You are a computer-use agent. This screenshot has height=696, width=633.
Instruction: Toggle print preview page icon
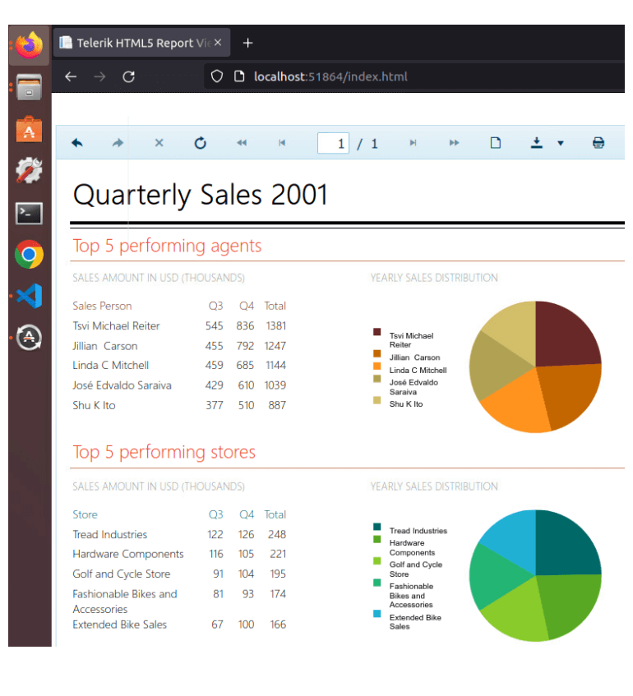coord(495,143)
